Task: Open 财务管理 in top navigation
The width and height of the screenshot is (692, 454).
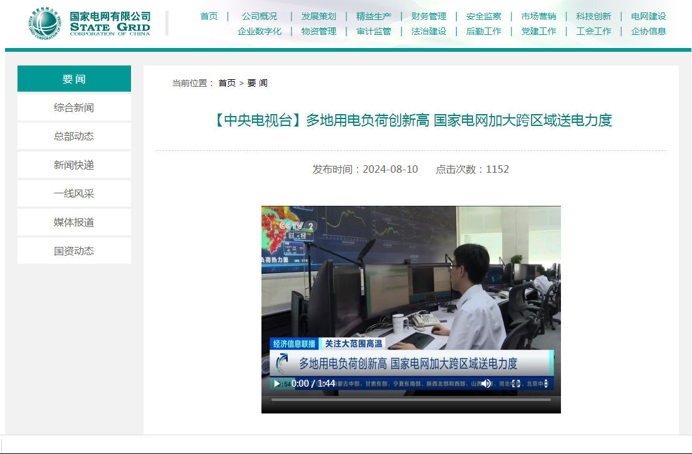Action: click(429, 16)
